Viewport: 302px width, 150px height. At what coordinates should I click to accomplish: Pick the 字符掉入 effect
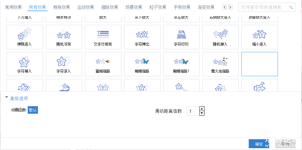25,64
